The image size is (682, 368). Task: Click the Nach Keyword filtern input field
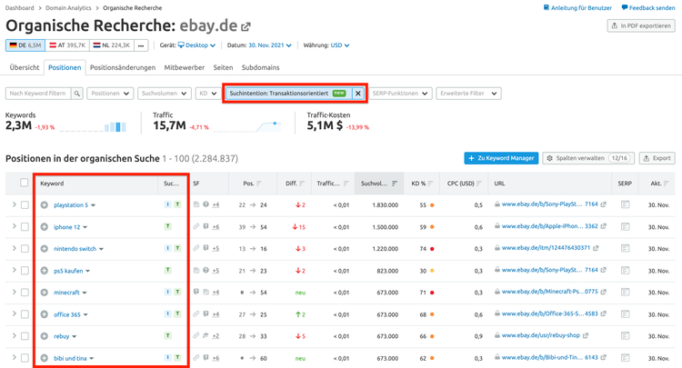38,94
